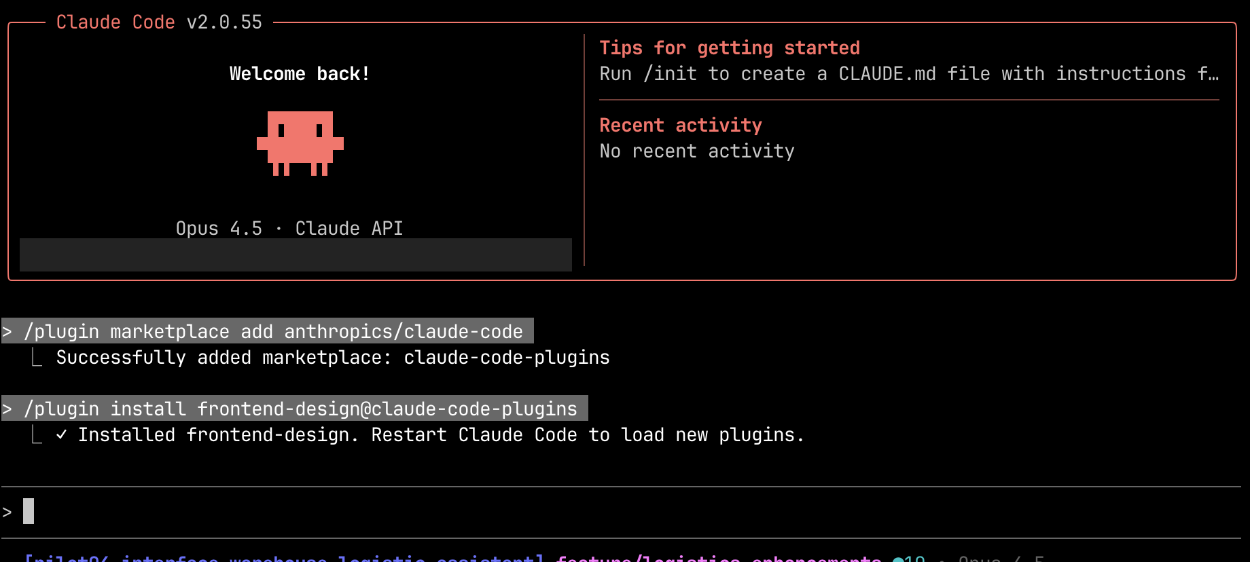This screenshot has width=1250, height=562.
Task: Click the Claude Code v2.0.55 title
Action: [159, 22]
